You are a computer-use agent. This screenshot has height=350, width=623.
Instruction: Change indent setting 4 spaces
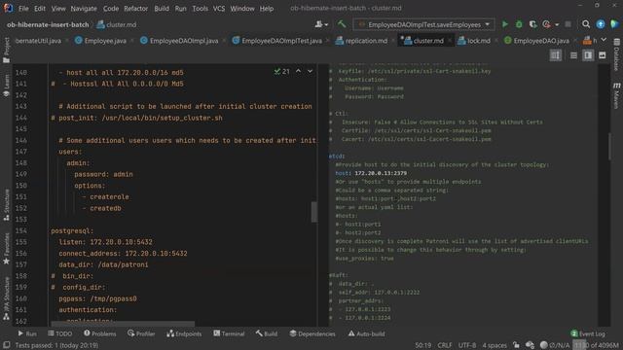point(495,345)
